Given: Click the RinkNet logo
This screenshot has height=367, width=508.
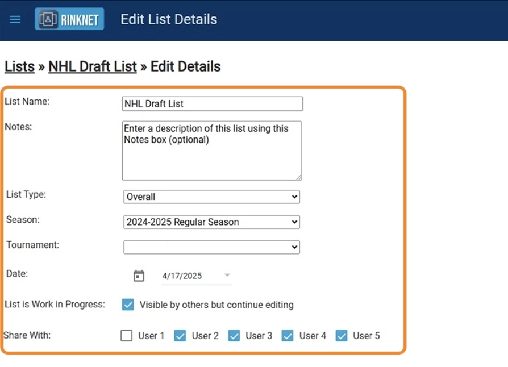Looking at the screenshot, I should pos(69,19).
